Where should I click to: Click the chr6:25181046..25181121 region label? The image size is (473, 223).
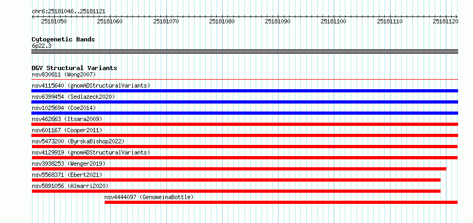point(69,12)
